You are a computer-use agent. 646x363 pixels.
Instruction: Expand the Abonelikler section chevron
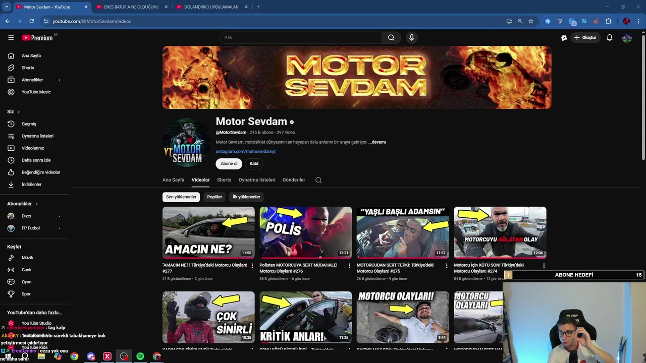[37, 204]
